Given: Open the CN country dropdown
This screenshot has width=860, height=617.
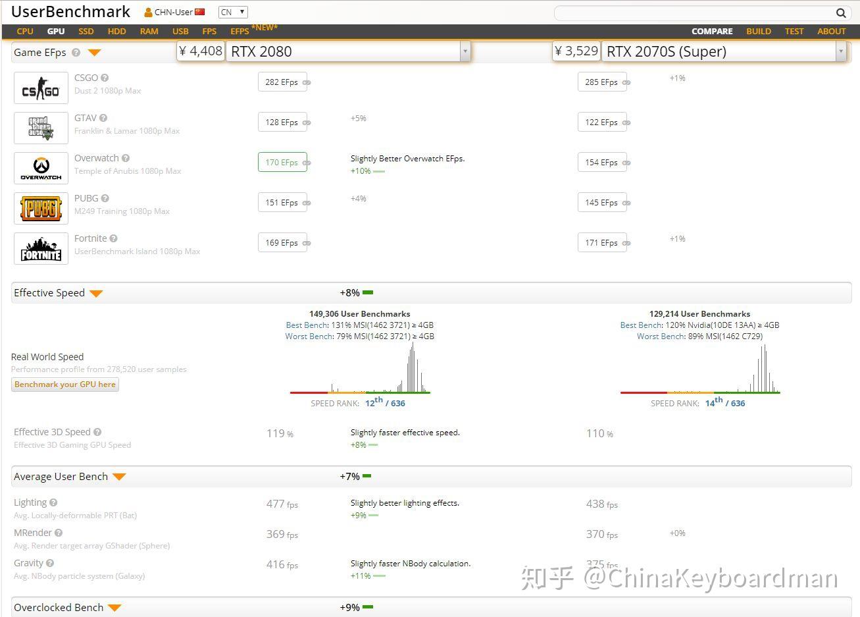Looking at the screenshot, I should pyautogui.click(x=233, y=12).
